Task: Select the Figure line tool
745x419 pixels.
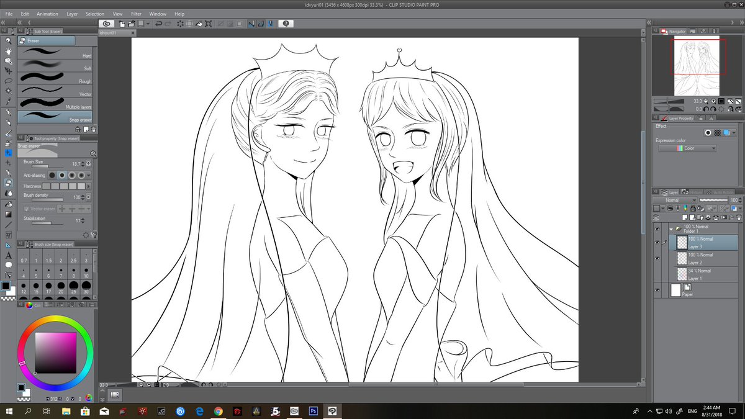Action: click(9, 224)
